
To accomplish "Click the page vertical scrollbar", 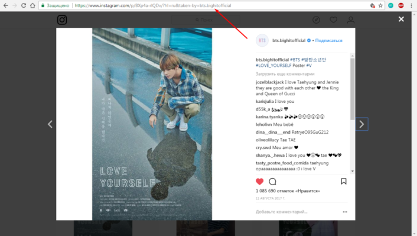I will pyautogui.click(x=414, y=124).
